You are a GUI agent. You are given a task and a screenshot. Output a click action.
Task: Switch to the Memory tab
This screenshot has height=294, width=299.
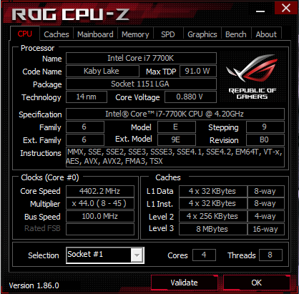[135, 34]
